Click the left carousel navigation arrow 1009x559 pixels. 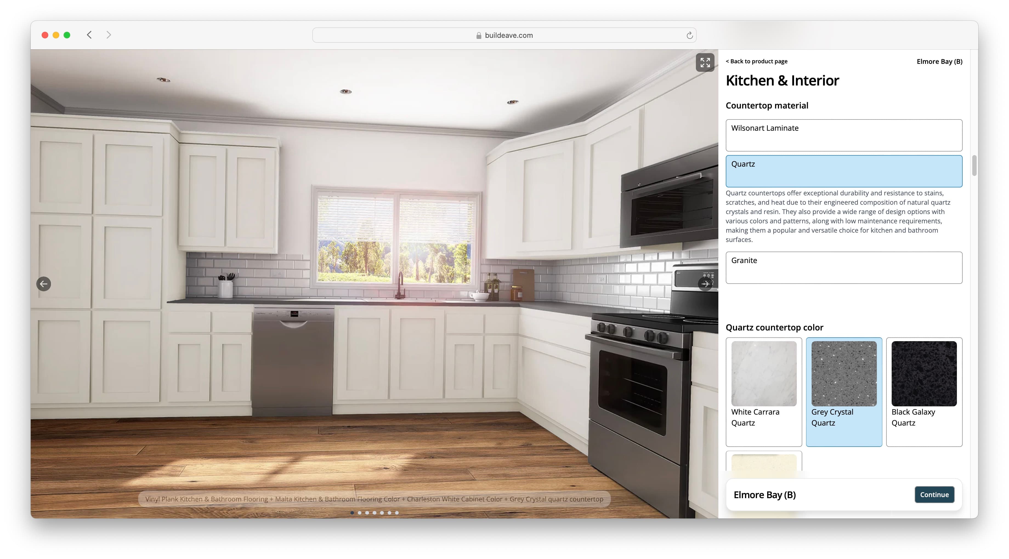[43, 283]
